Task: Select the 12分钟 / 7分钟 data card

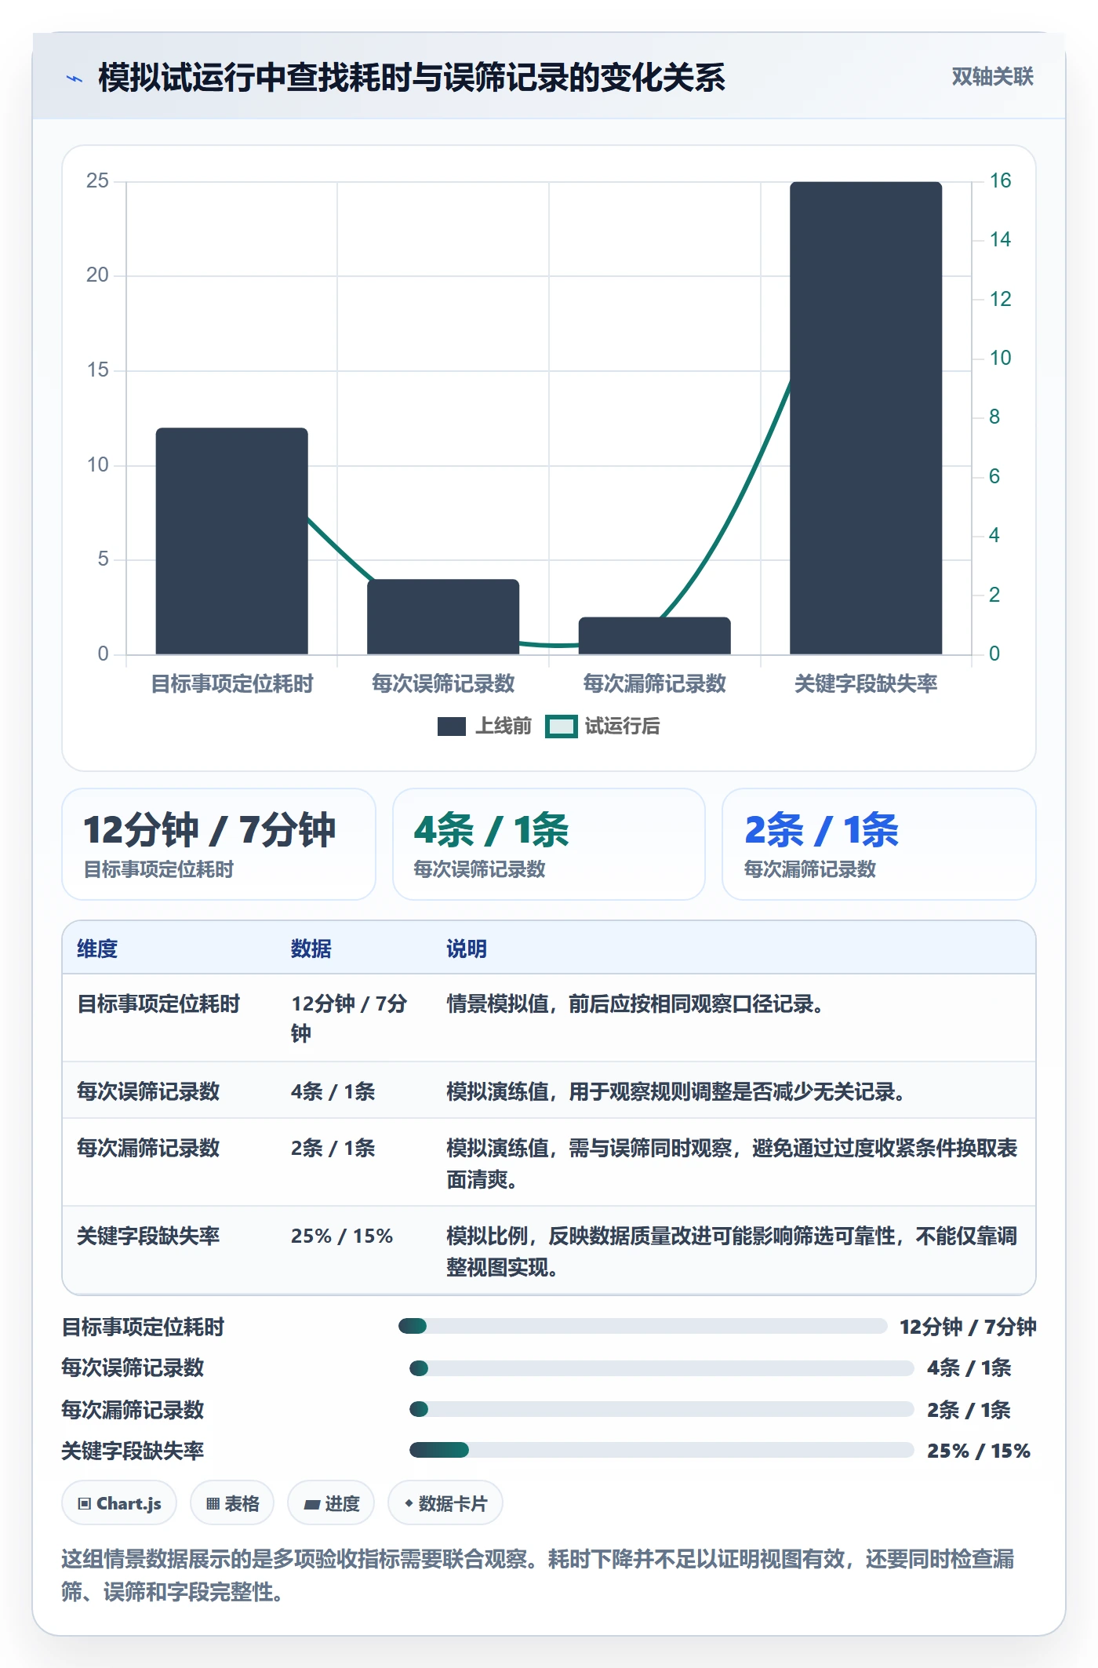Action: (x=219, y=844)
